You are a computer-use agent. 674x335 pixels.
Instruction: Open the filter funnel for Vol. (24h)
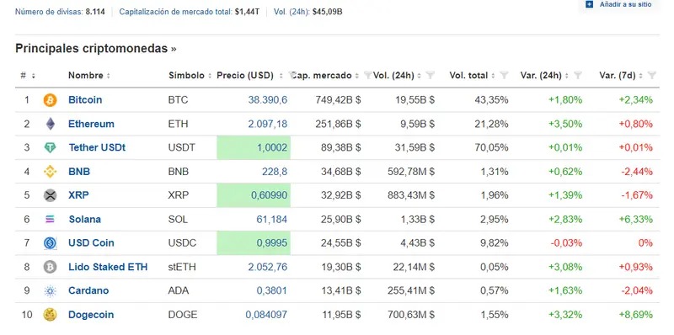pos(431,76)
